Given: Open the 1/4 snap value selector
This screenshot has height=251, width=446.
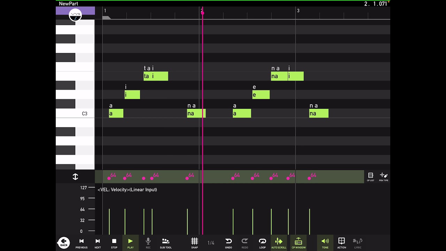Looking at the screenshot, I should coord(211,243).
